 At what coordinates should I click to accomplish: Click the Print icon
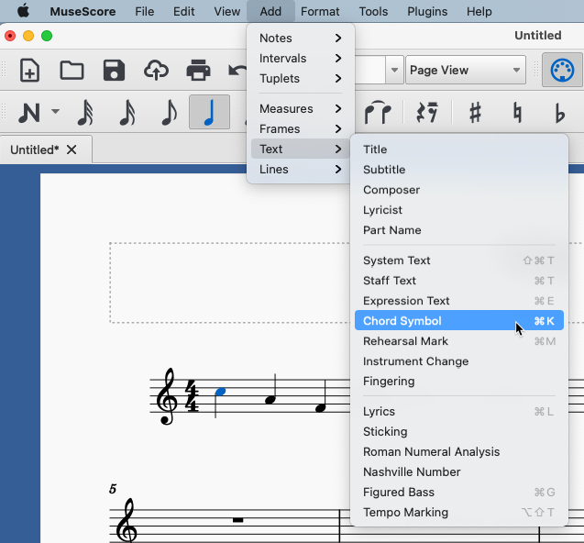tap(198, 70)
